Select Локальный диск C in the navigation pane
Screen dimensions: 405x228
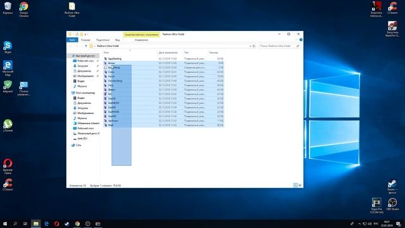point(86,134)
